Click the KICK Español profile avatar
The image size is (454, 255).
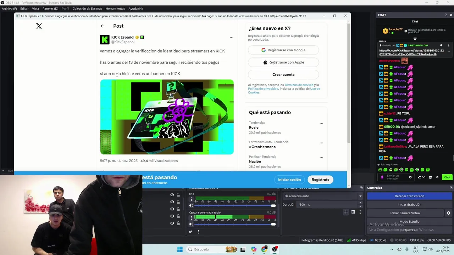click(105, 40)
